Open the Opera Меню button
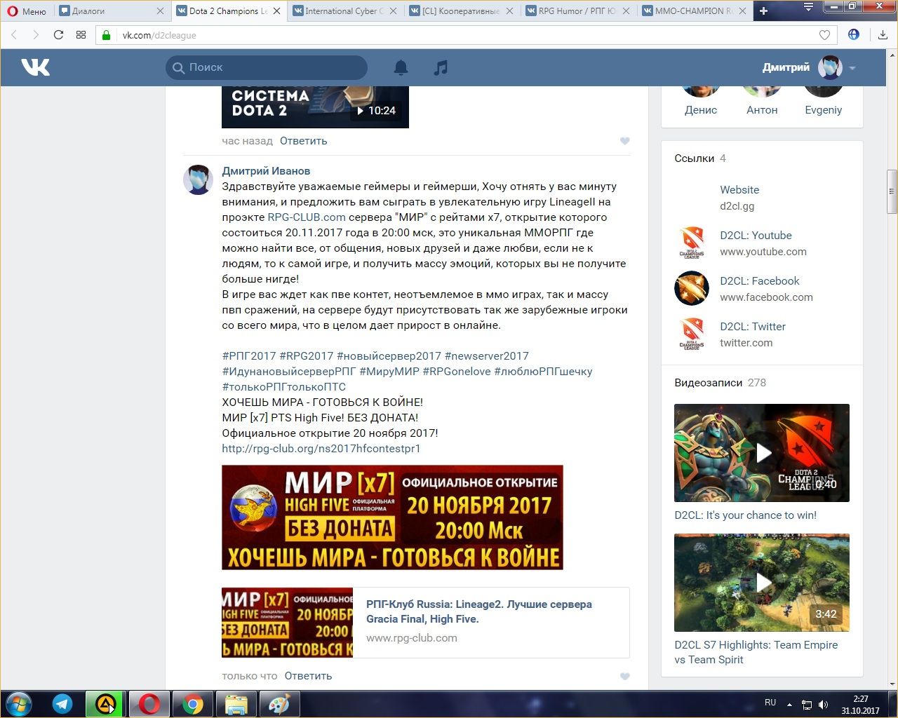Screen dimensions: 898x718 27,11
